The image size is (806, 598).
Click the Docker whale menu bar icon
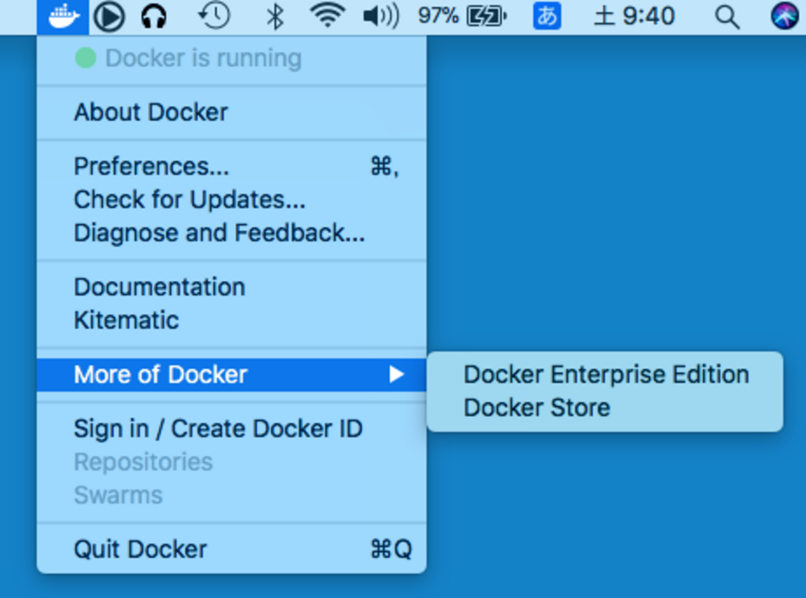(x=63, y=16)
